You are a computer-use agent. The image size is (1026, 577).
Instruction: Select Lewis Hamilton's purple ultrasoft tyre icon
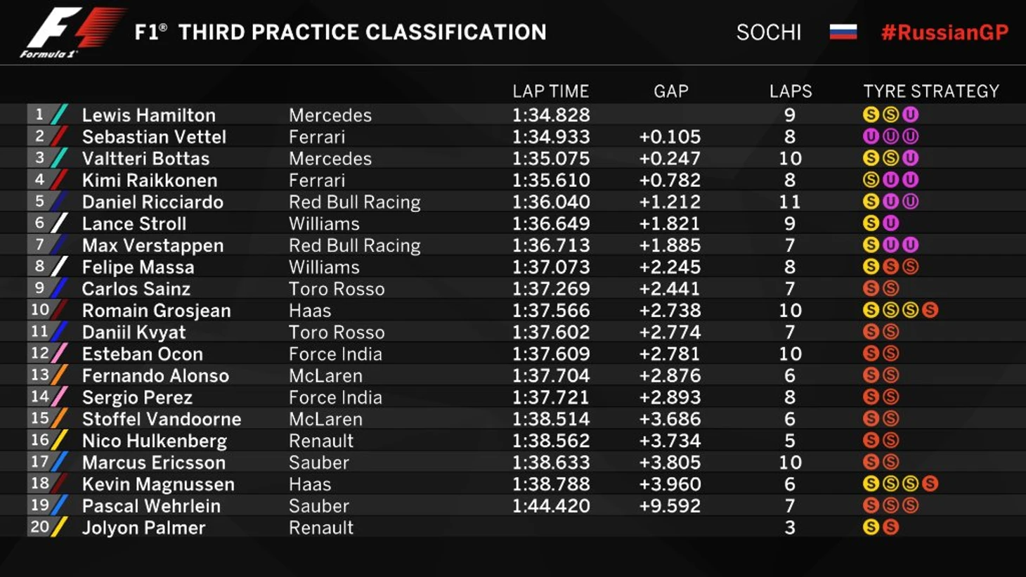click(x=911, y=115)
